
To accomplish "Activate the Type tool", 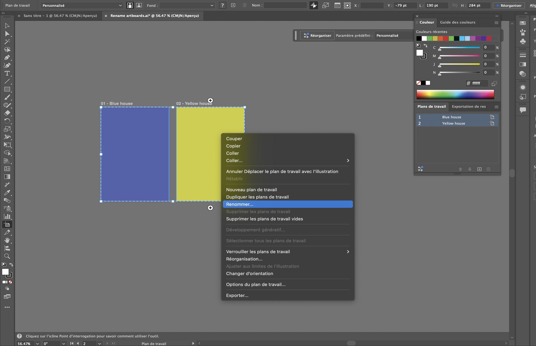I will tap(8, 73).
